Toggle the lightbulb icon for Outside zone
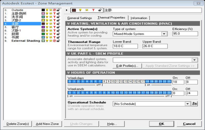 click(47, 10)
